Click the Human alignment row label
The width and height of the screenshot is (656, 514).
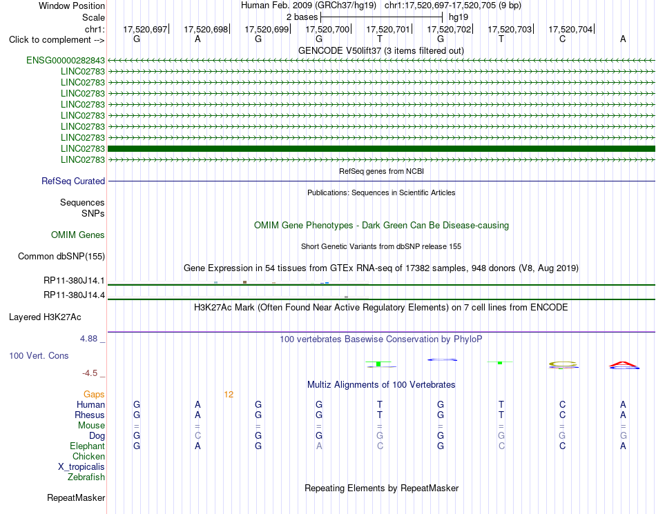click(90, 404)
